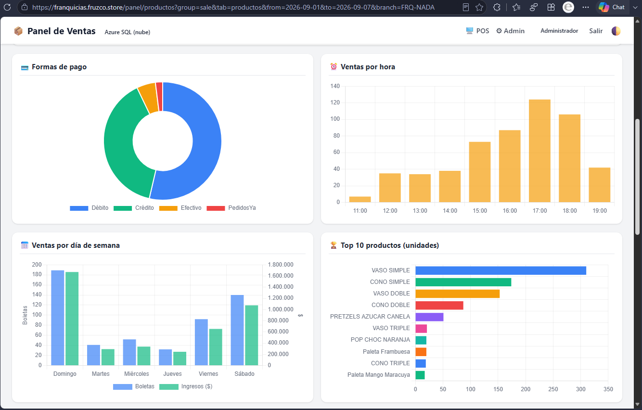Open reader view icon in address bar

(466, 7)
